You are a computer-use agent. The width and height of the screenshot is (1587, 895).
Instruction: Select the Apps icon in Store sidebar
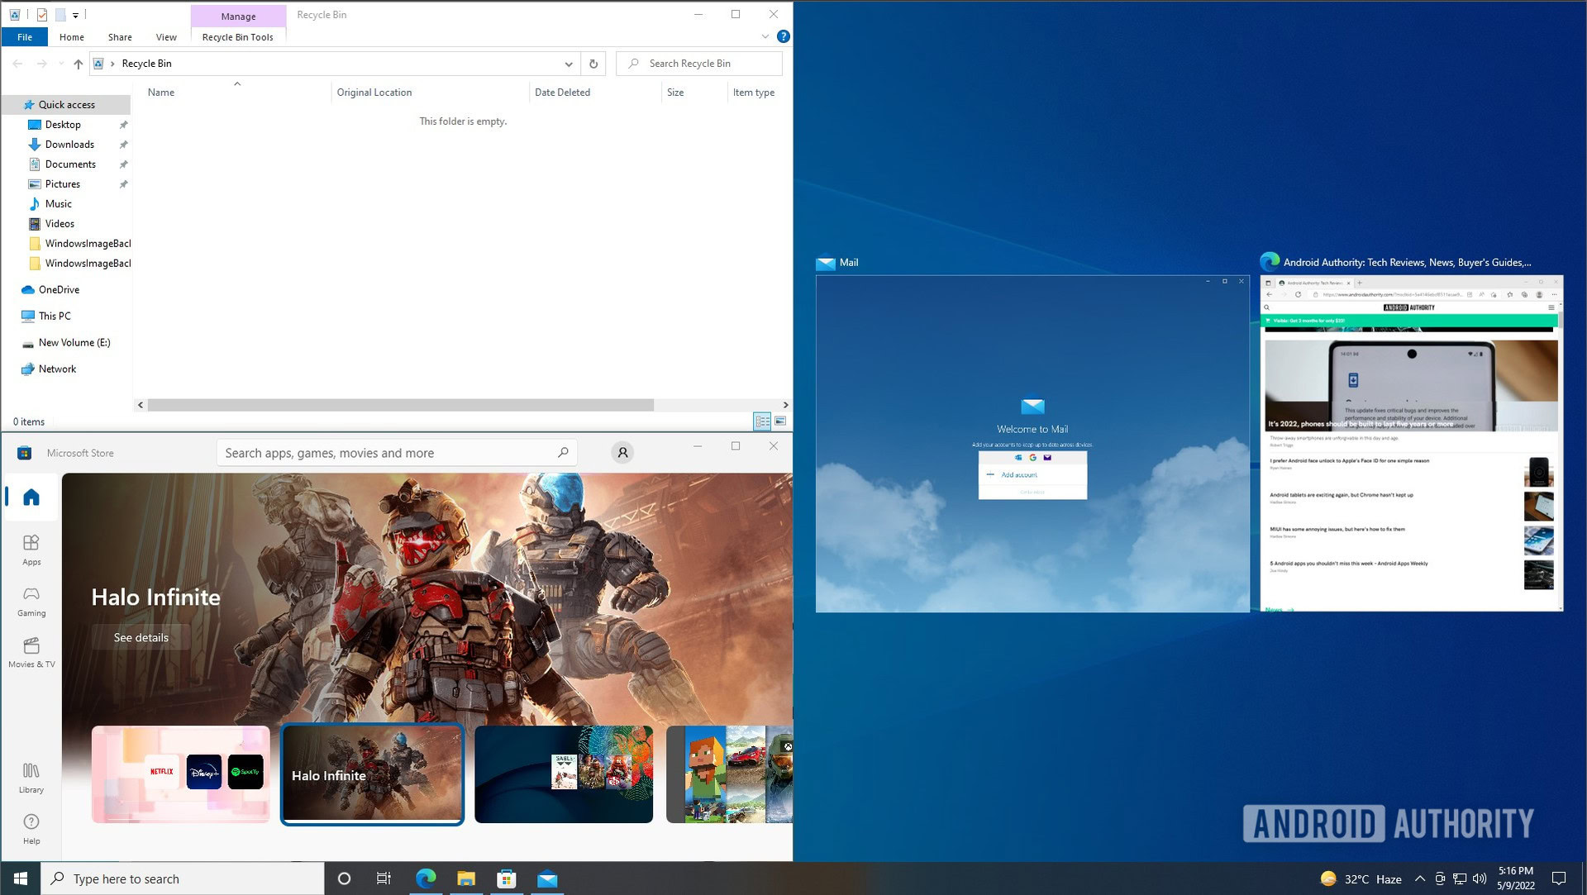click(31, 549)
